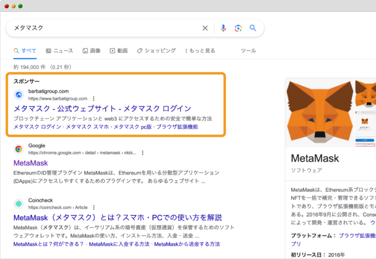
Task: Click the barbatigroup.com globe favicon
Action: [19, 95]
